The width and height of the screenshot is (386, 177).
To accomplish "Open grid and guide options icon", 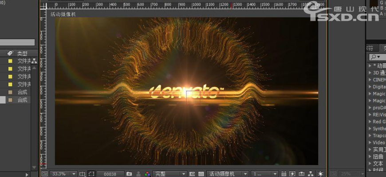I will click(82, 174).
